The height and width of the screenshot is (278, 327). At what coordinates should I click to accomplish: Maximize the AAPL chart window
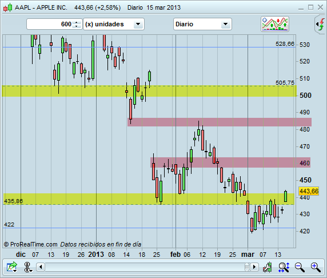[x=310, y=7]
